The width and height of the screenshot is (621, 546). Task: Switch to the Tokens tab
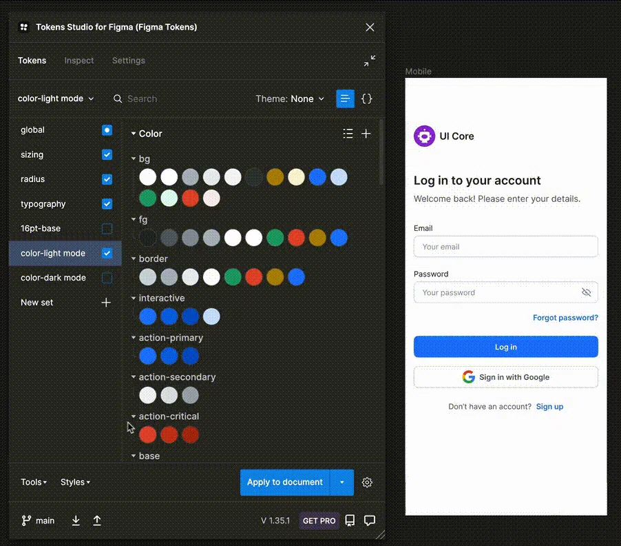point(32,60)
